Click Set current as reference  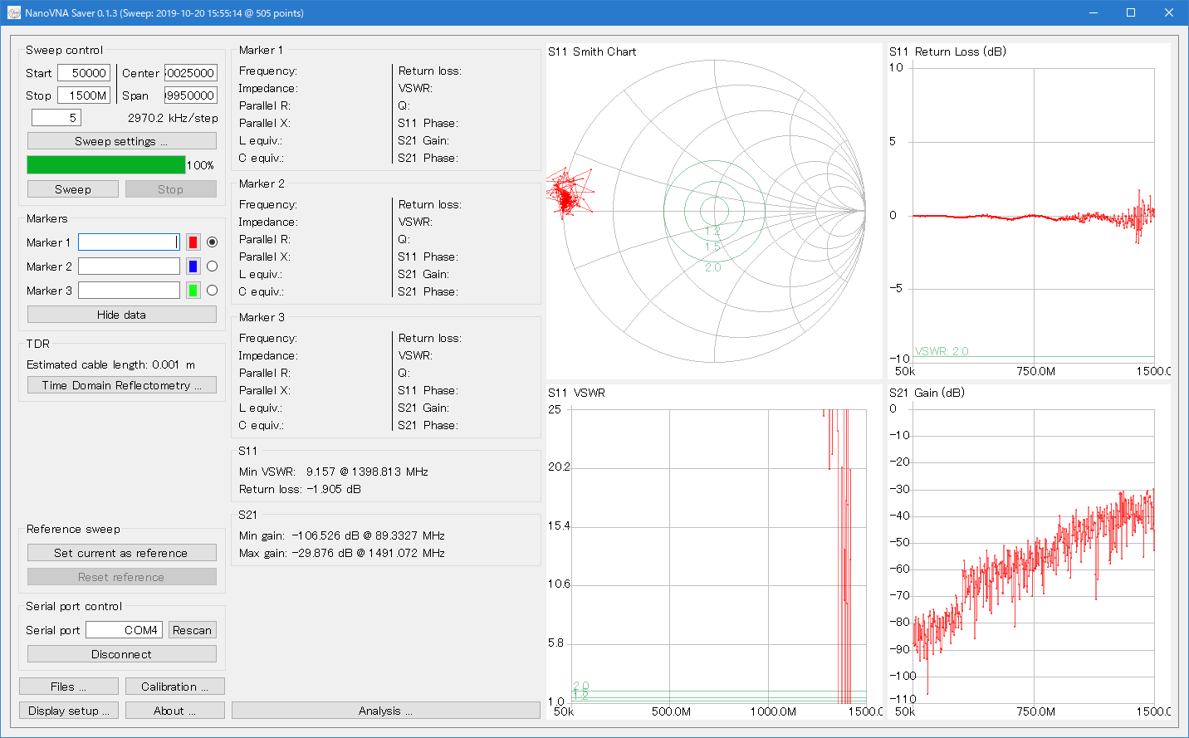(x=122, y=553)
